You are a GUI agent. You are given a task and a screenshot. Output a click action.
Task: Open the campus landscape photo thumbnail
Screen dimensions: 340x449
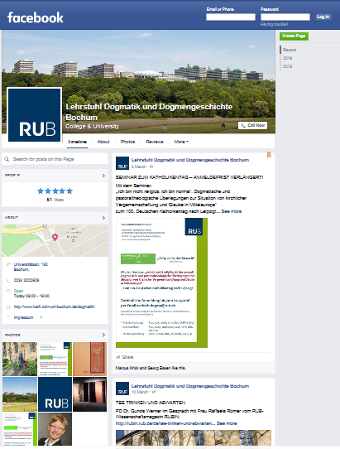point(20,394)
